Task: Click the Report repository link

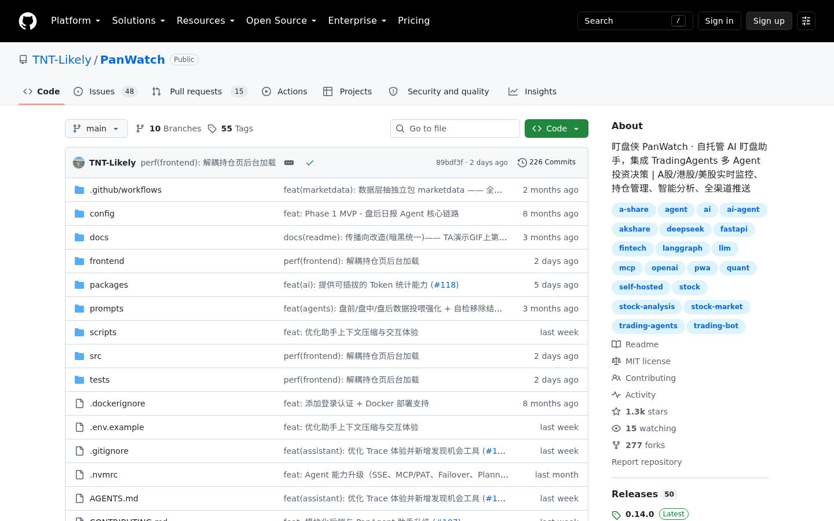Action: [646, 462]
